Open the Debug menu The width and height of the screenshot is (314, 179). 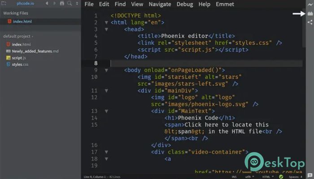pos(185,4)
